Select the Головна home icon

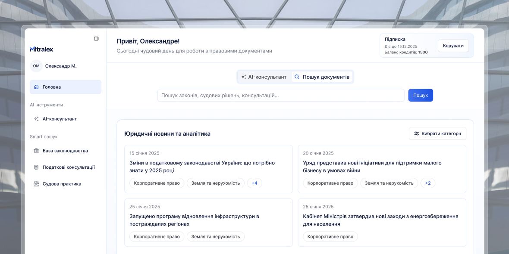point(37,87)
